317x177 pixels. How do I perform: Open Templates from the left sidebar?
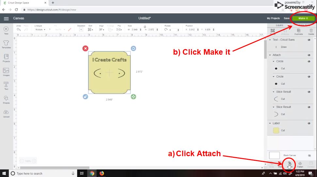pos(6,43)
